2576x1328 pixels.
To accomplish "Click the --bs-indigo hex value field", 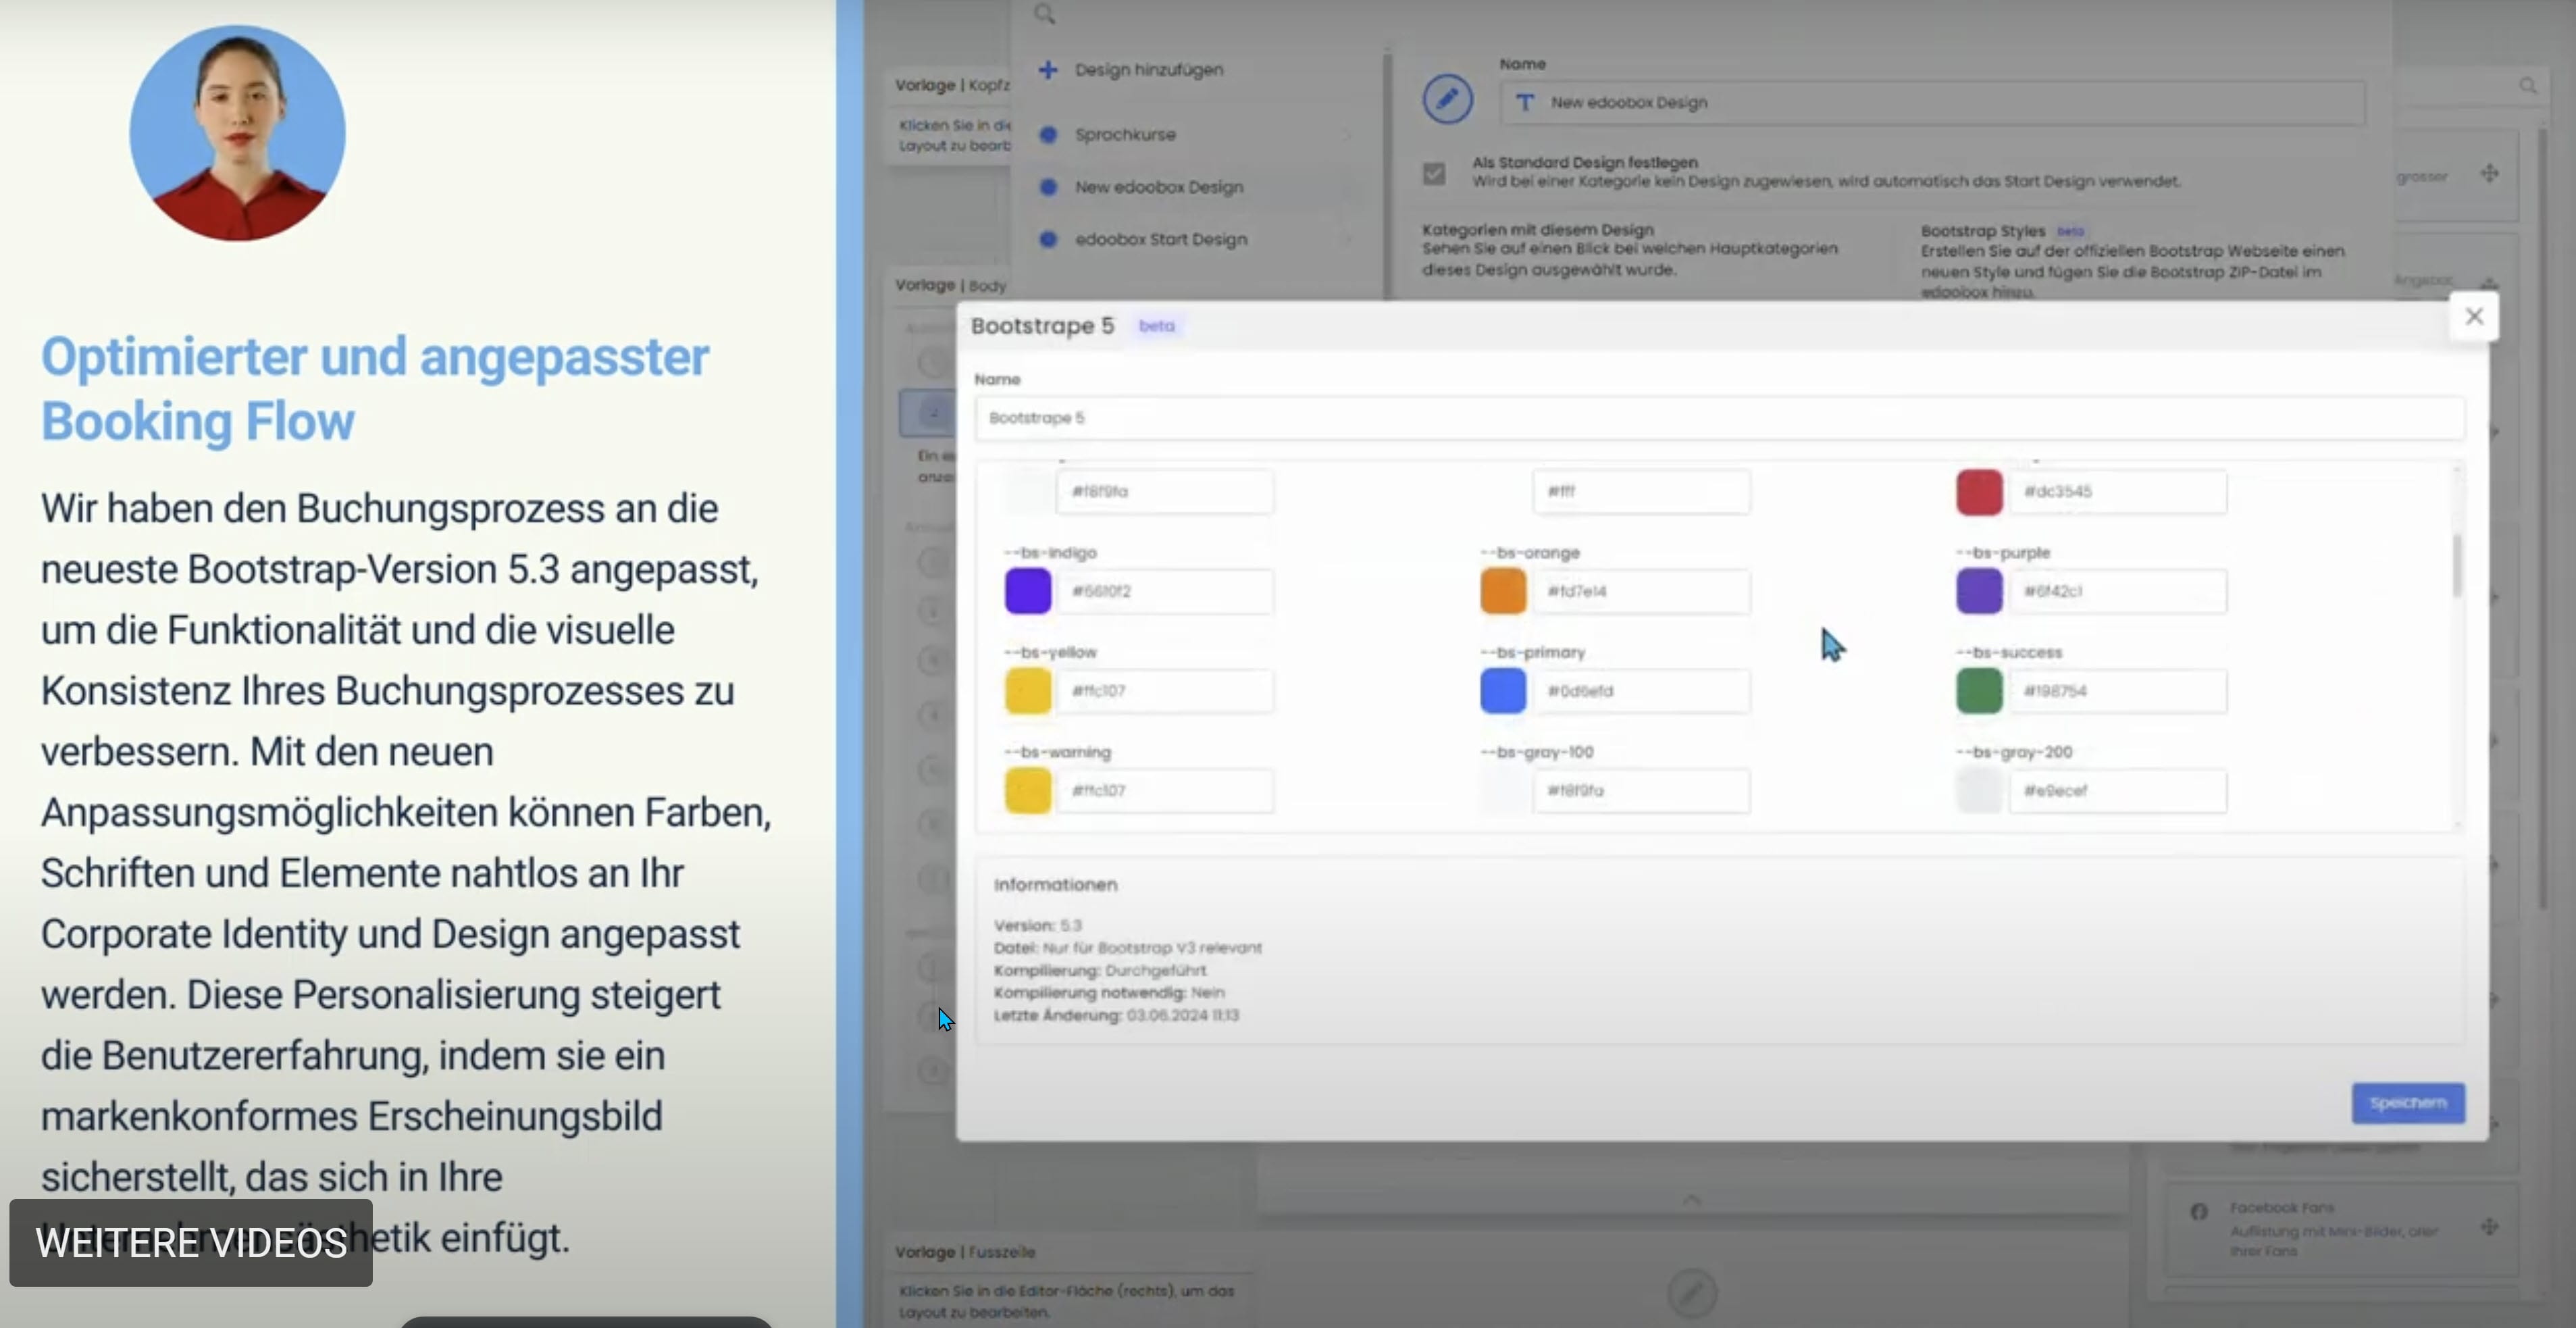I will click(1165, 591).
